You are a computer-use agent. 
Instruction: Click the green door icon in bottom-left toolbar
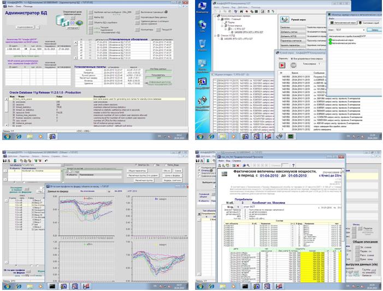[15, 161]
